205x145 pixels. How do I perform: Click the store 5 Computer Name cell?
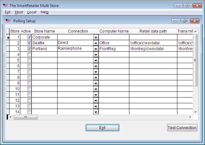point(114,60)
